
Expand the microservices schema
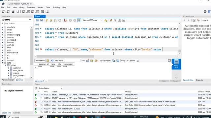pos(2,52)
